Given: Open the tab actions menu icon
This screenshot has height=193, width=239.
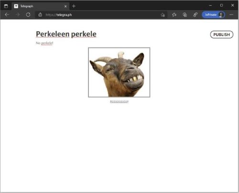Looking at the screenshot, I should (6, 6).
